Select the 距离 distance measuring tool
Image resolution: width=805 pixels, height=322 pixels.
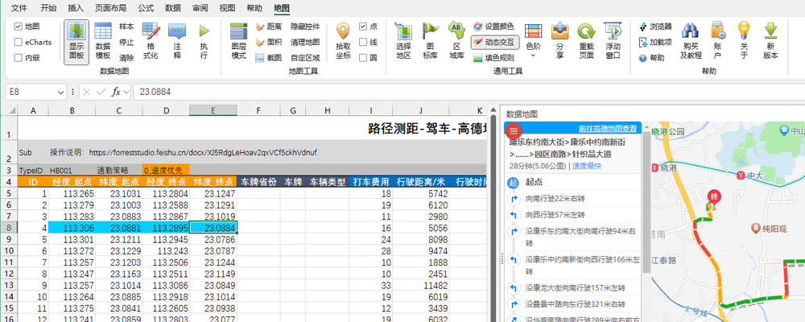269,27
